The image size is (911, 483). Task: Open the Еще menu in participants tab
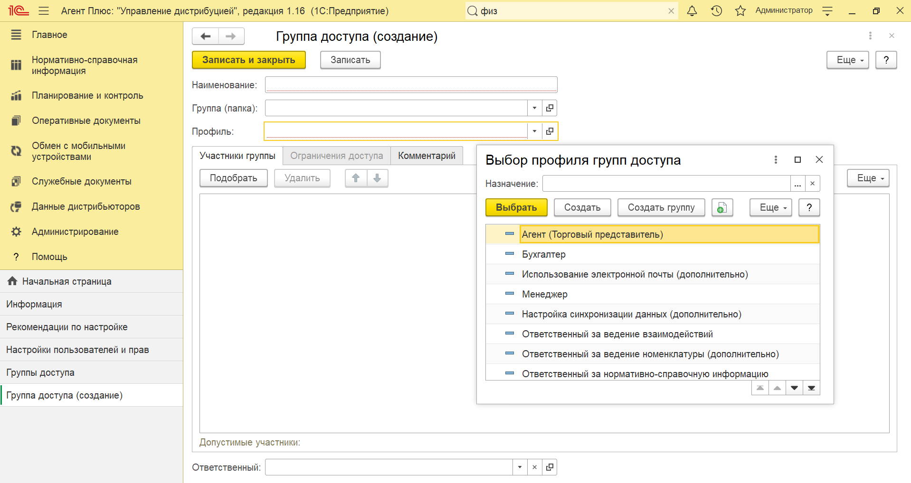tap(868, 178)
